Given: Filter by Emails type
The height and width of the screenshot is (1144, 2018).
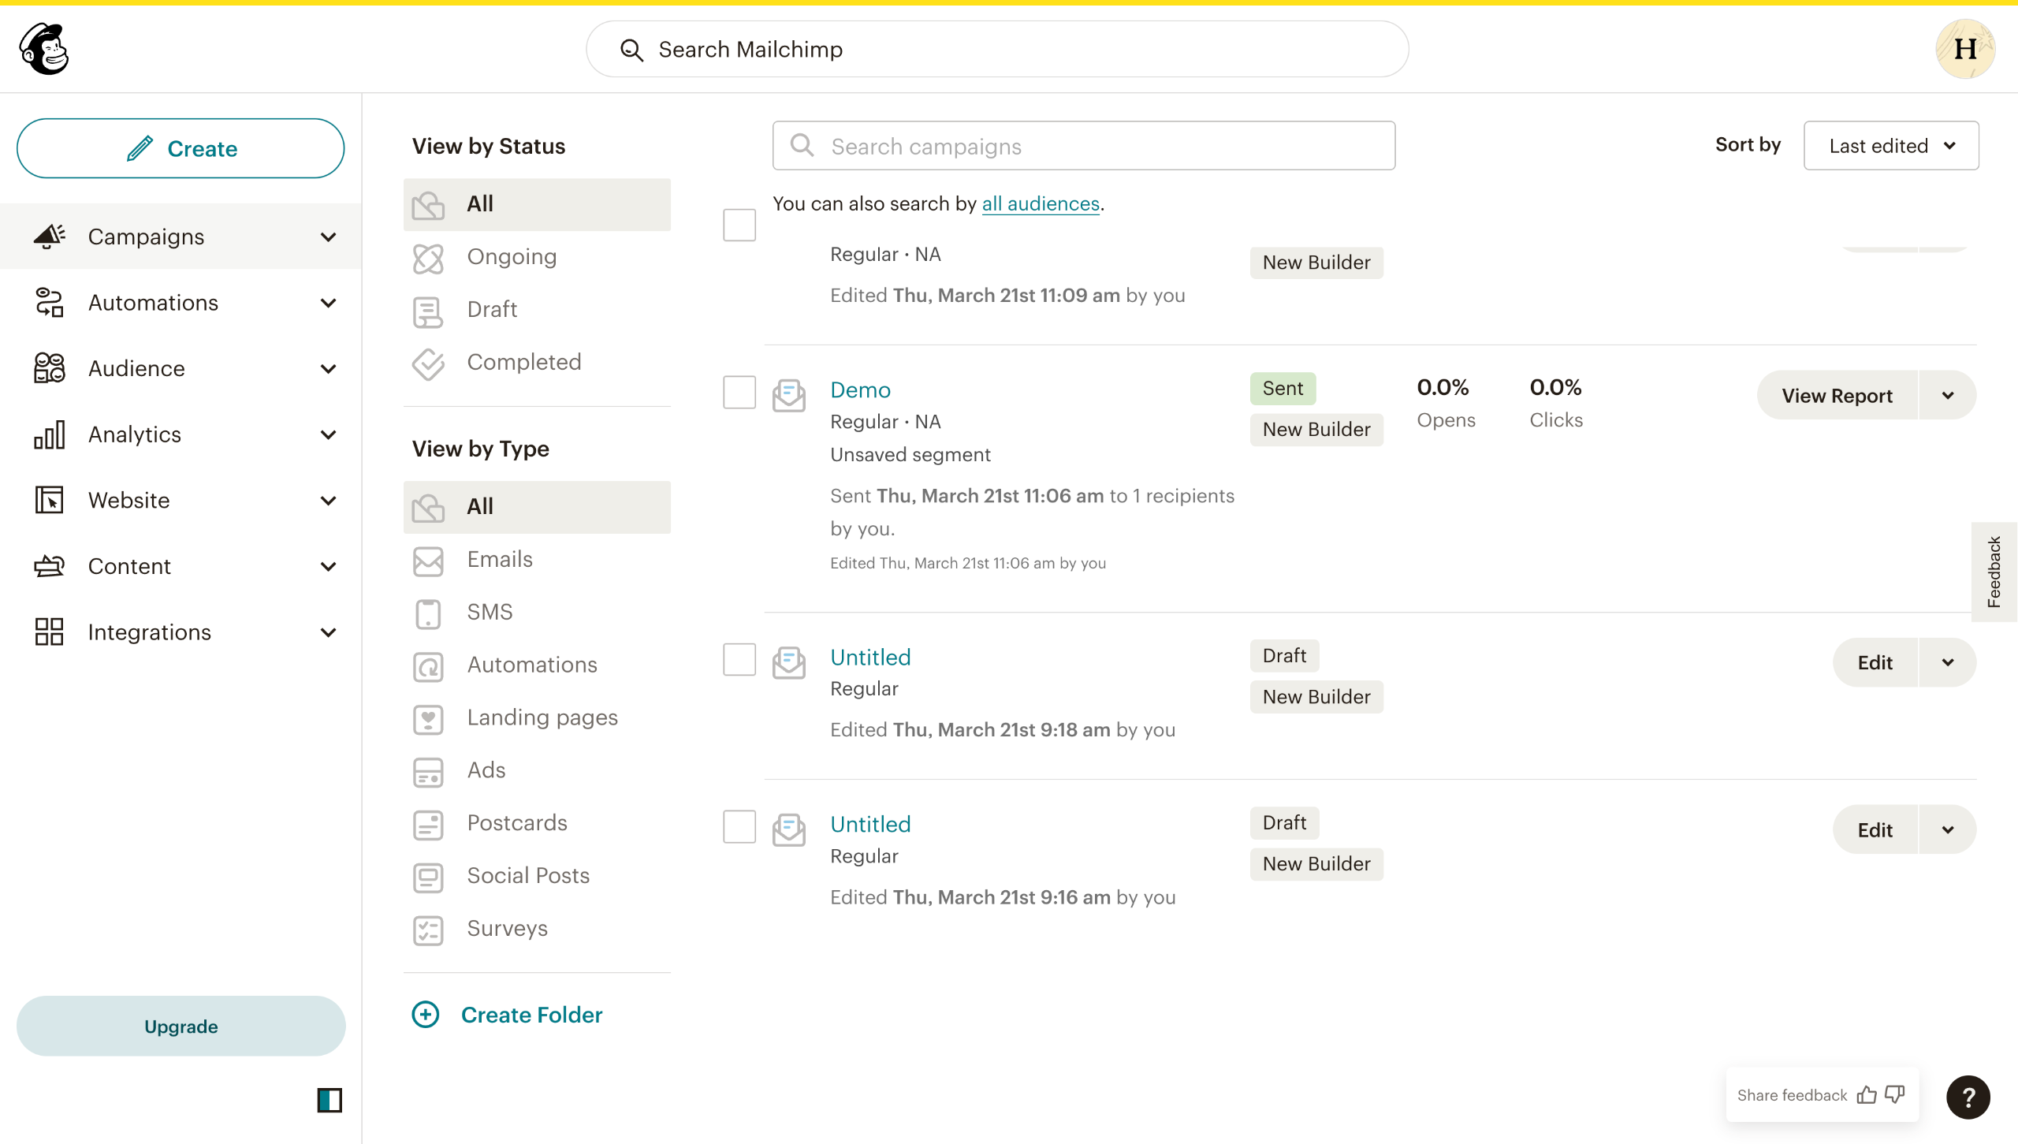Looking at the screenshot, I should [x=537, y=560].
